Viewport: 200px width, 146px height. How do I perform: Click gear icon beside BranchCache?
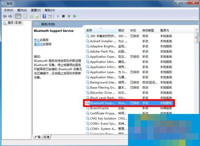coord(88,108)
